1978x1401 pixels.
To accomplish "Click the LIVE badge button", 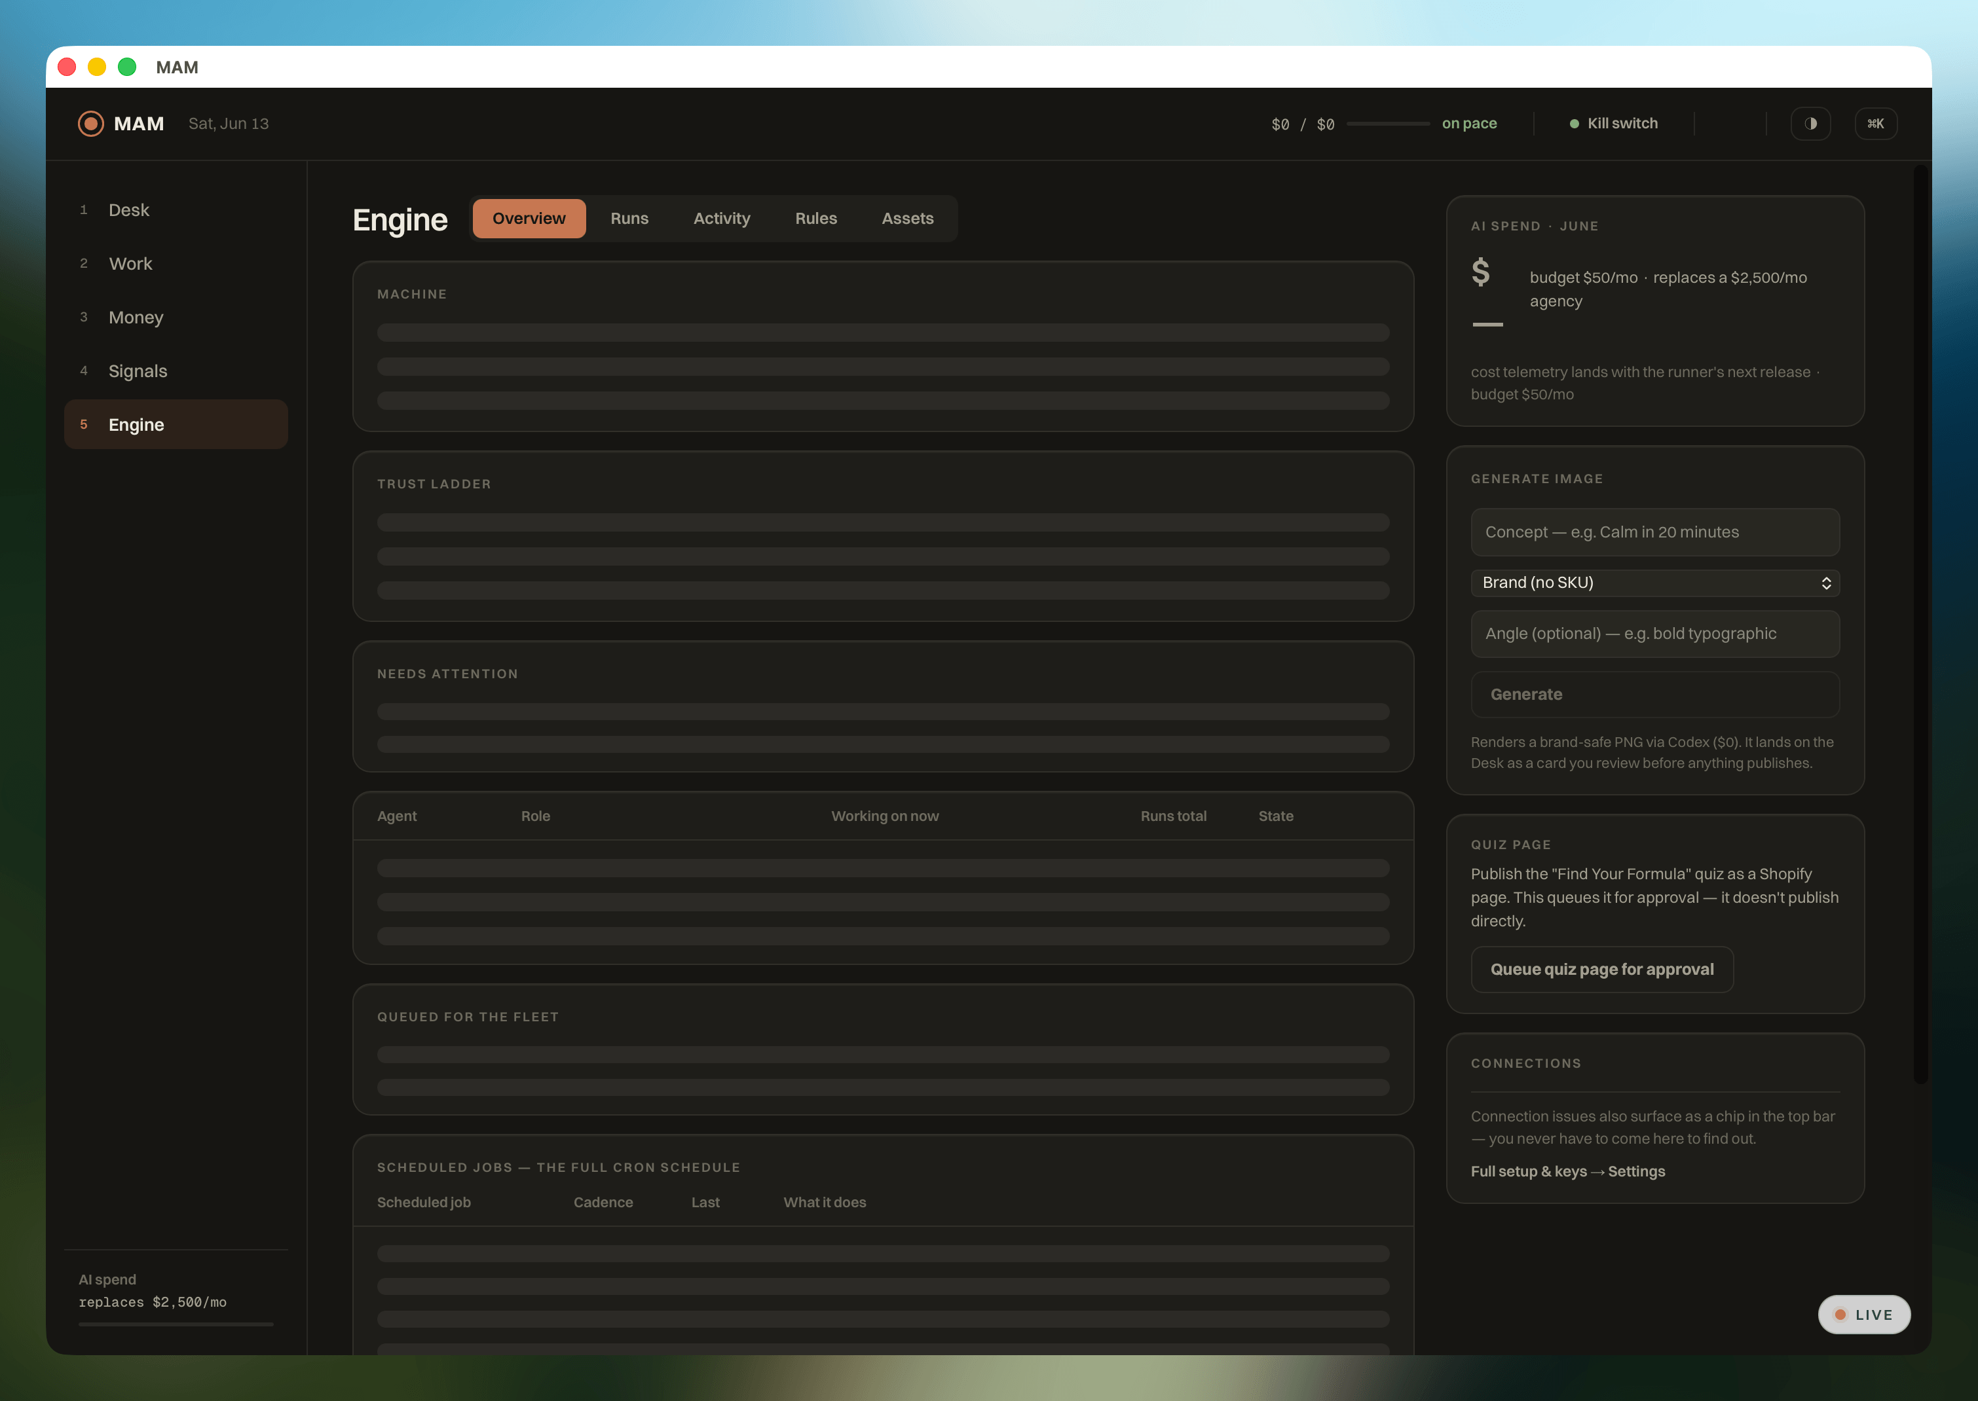I will pyautogui.click(x=1864, y=1315).
